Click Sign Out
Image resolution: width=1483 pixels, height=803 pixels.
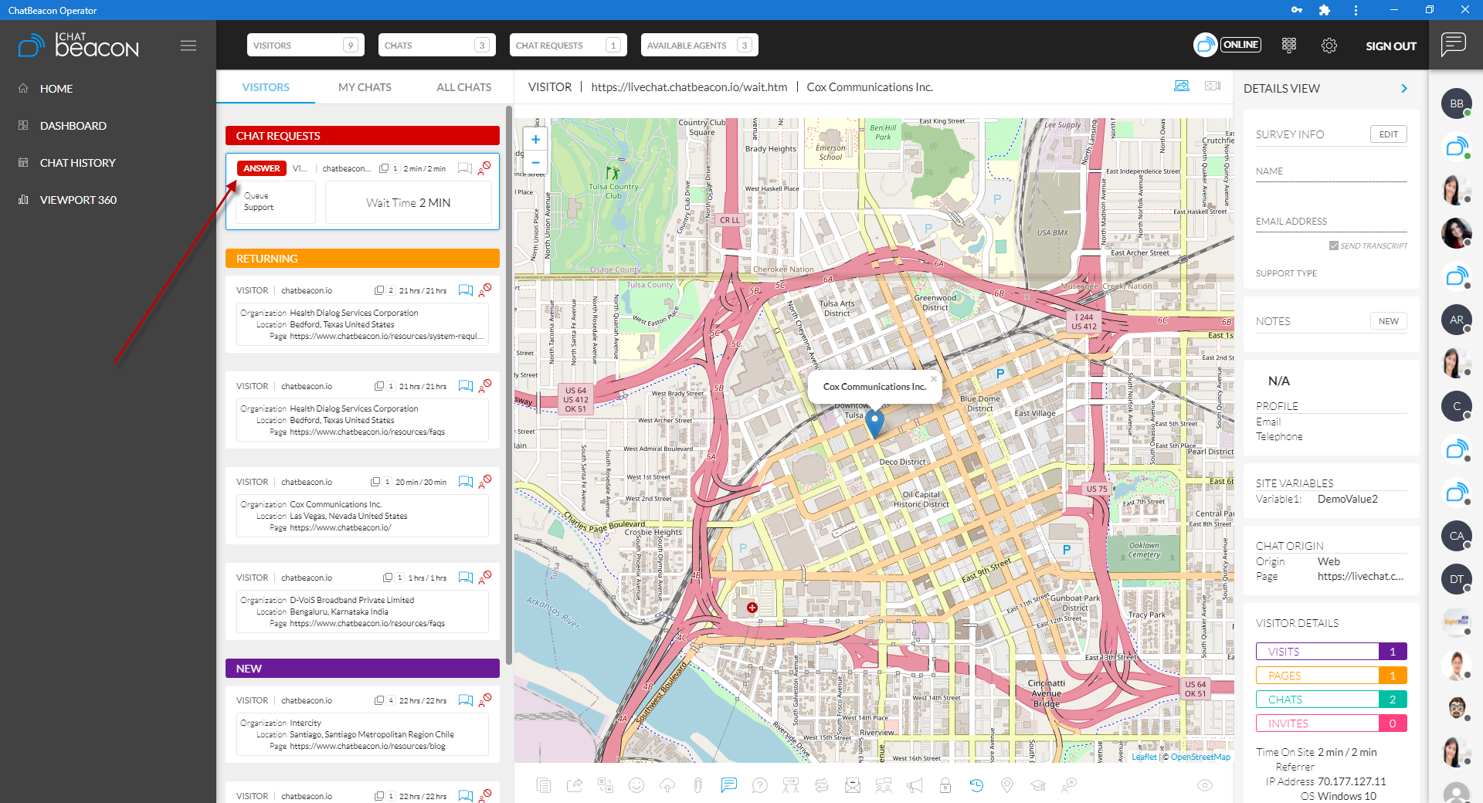(x=1391, y=46)
